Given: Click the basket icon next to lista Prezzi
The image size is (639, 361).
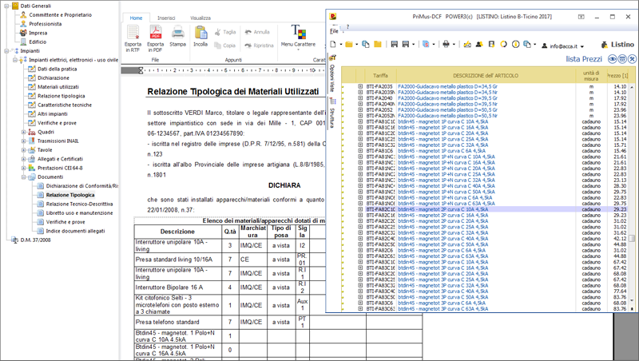Looking at the screenshot, I should [622, 59].
